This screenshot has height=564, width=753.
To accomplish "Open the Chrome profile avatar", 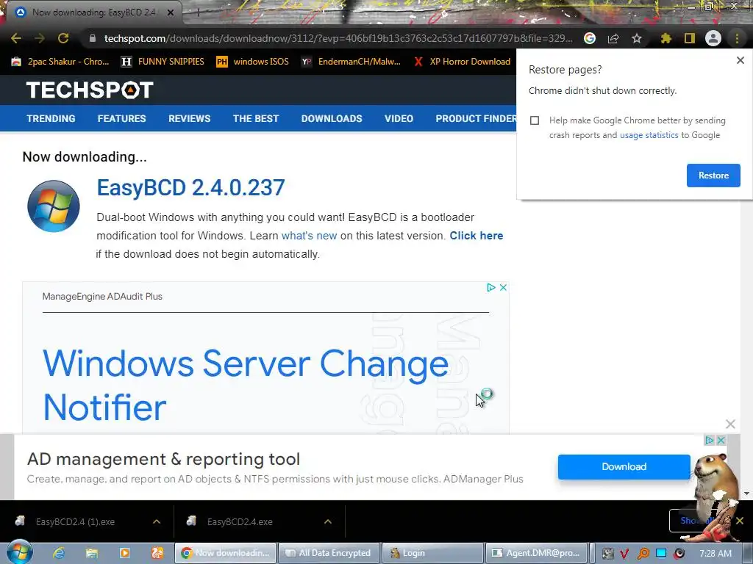I will [713, 38].
